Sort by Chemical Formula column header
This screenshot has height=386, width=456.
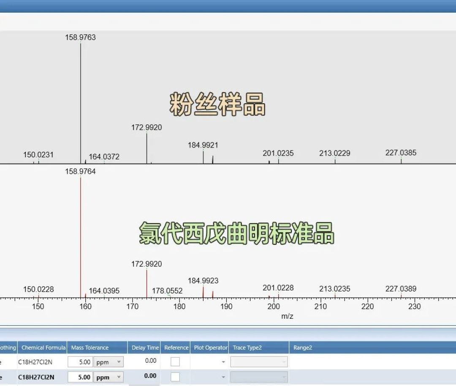click(43, 348)
